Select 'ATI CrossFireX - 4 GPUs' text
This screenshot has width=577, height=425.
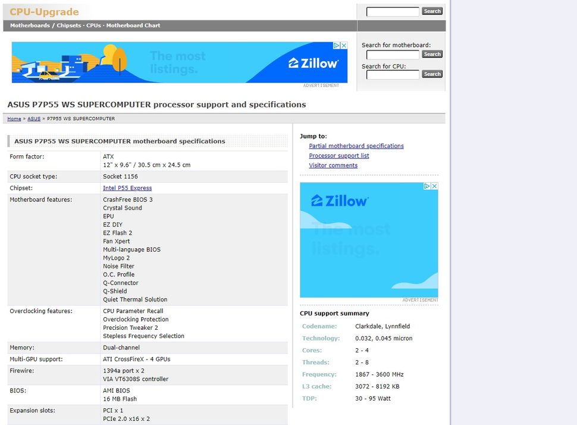pos(137,359)
